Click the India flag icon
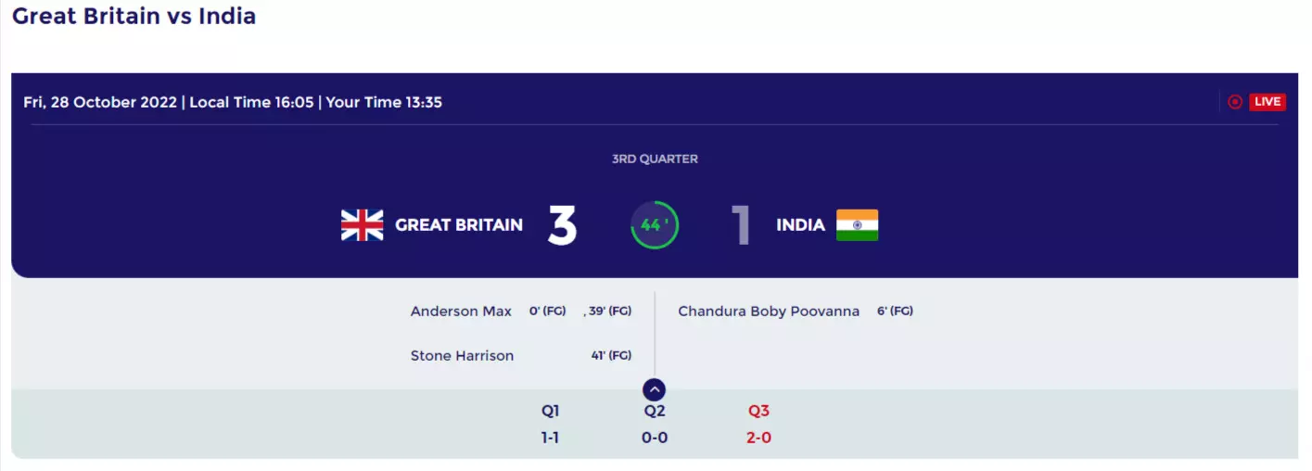 point(857,225)
